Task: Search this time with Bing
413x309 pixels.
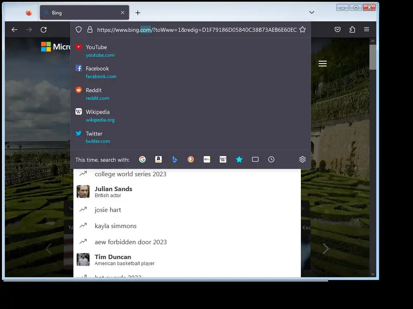Action: tap(175, 159)
